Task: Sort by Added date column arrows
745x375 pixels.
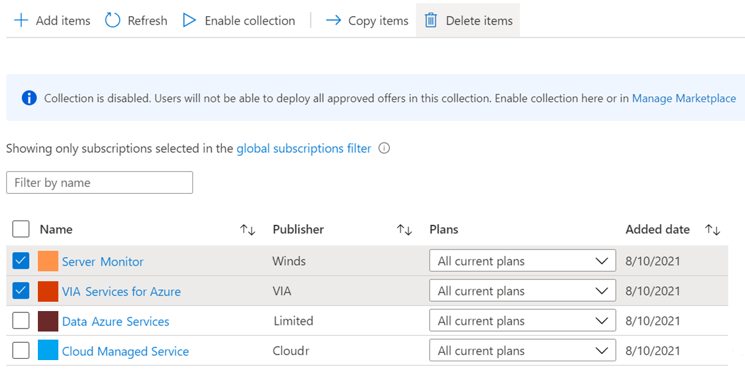Action: click(x=713, y=230)
